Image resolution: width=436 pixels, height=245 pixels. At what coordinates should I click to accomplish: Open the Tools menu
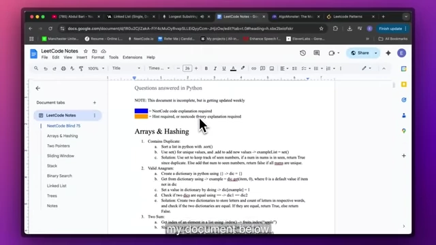(114, 57)
